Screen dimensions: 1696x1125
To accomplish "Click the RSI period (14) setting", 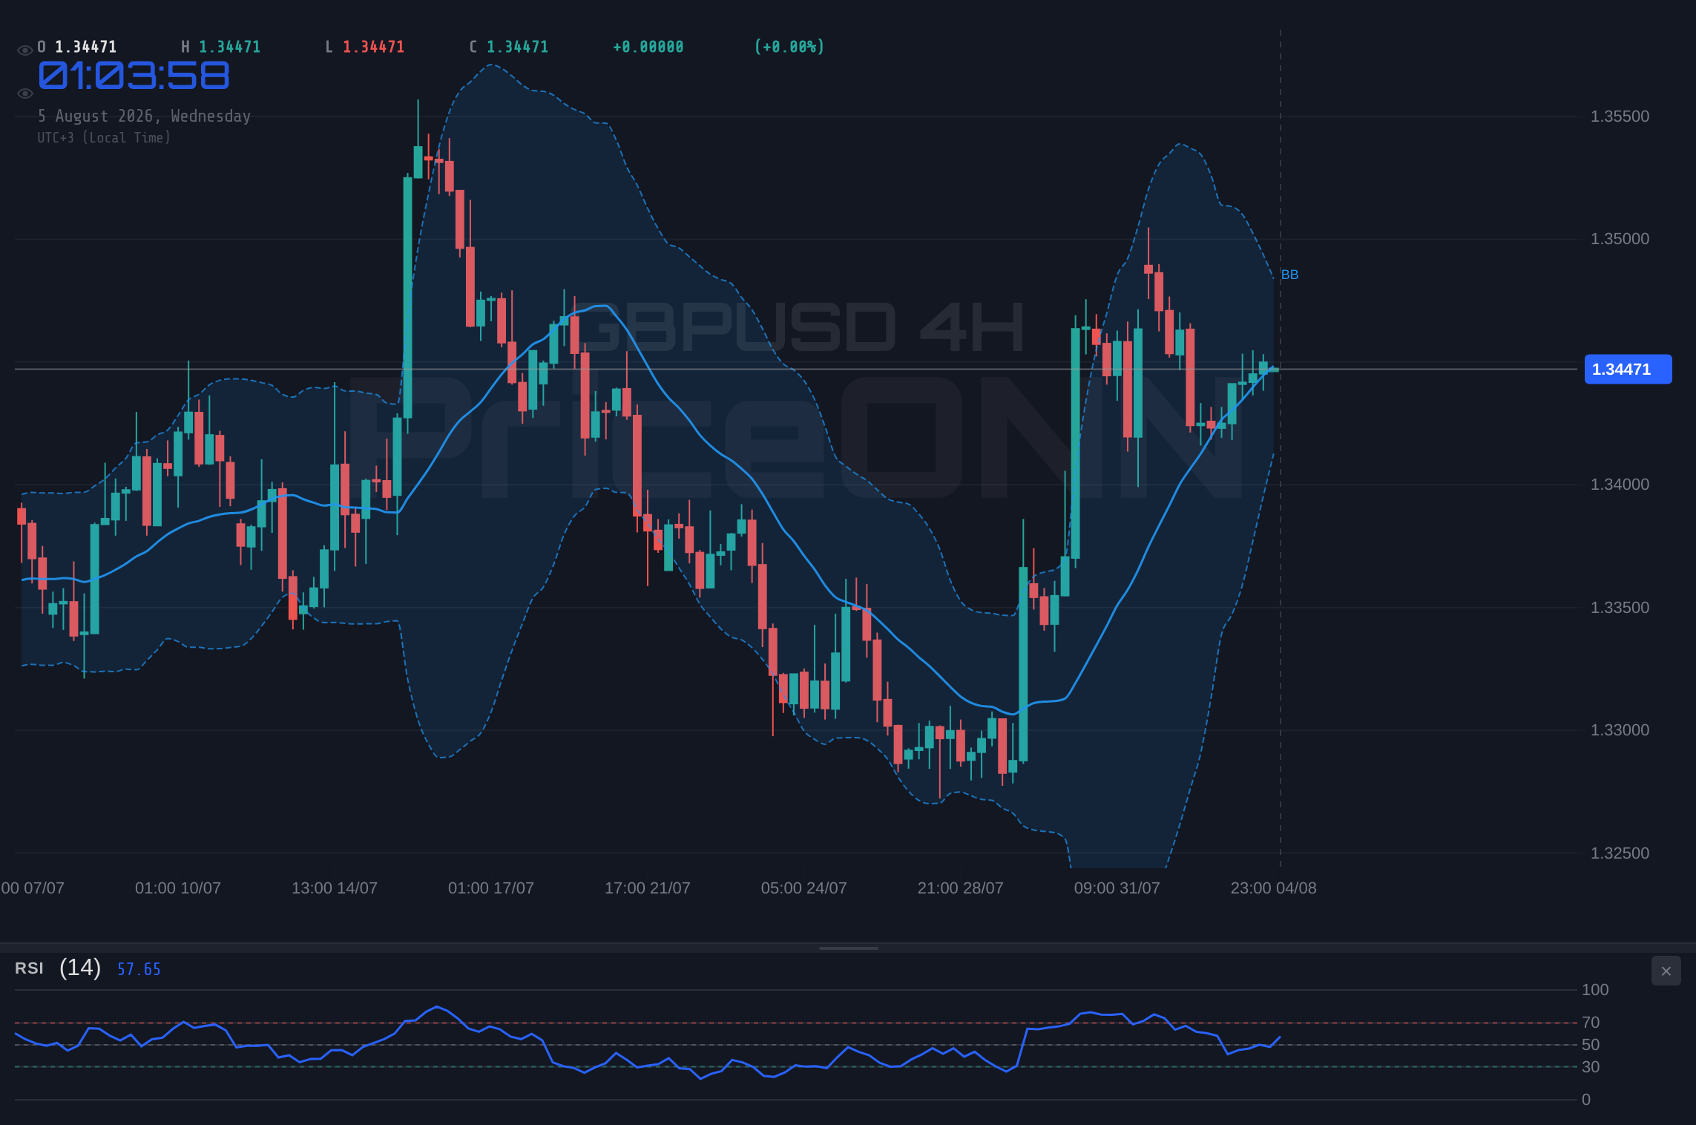I will click(80, 968).
